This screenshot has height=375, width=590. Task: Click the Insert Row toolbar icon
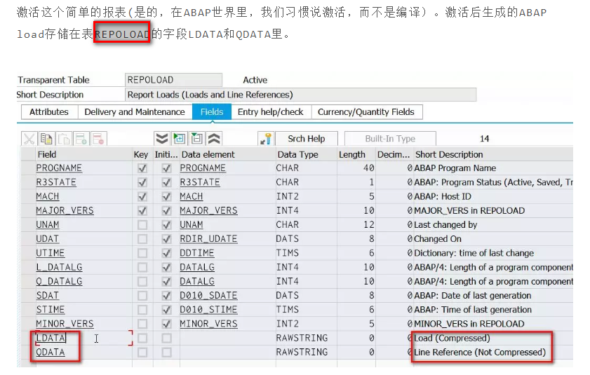pos(81,139)
